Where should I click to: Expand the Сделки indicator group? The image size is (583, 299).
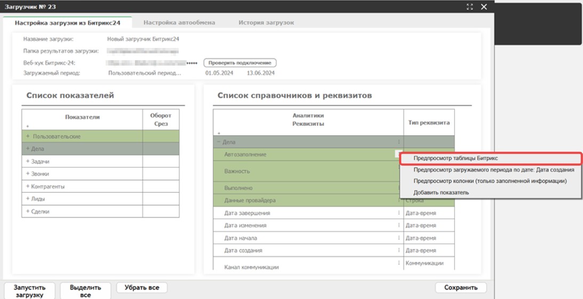(x=28, y=211)
